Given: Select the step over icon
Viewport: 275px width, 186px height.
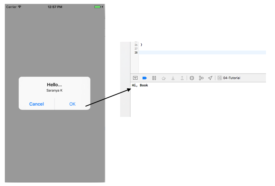Looking at the screenshot, I should [x=164, y=78].
